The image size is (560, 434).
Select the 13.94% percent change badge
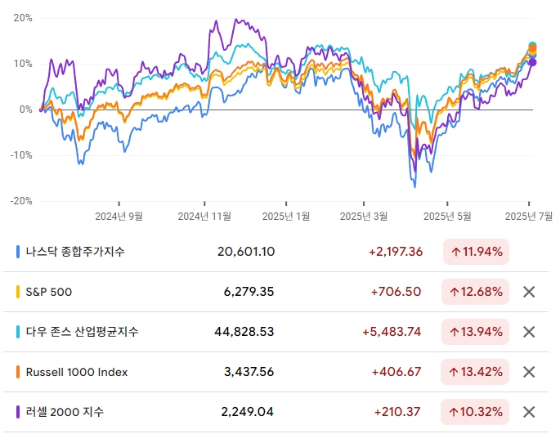point(476,332)
